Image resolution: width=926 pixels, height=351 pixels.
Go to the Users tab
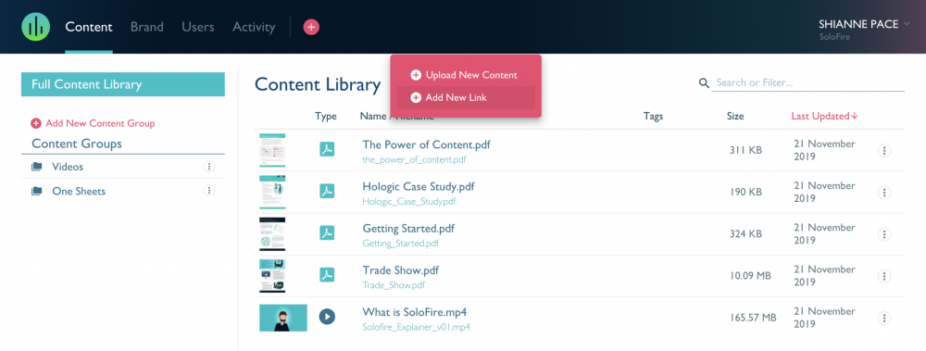point(198,27)
